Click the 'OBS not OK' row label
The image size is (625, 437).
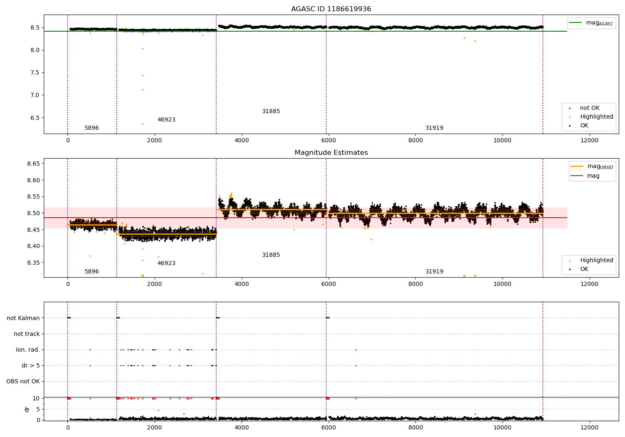click(x=23, y=382)
